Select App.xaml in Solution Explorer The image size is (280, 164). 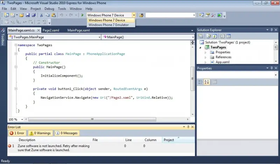[x=223, y=62]
